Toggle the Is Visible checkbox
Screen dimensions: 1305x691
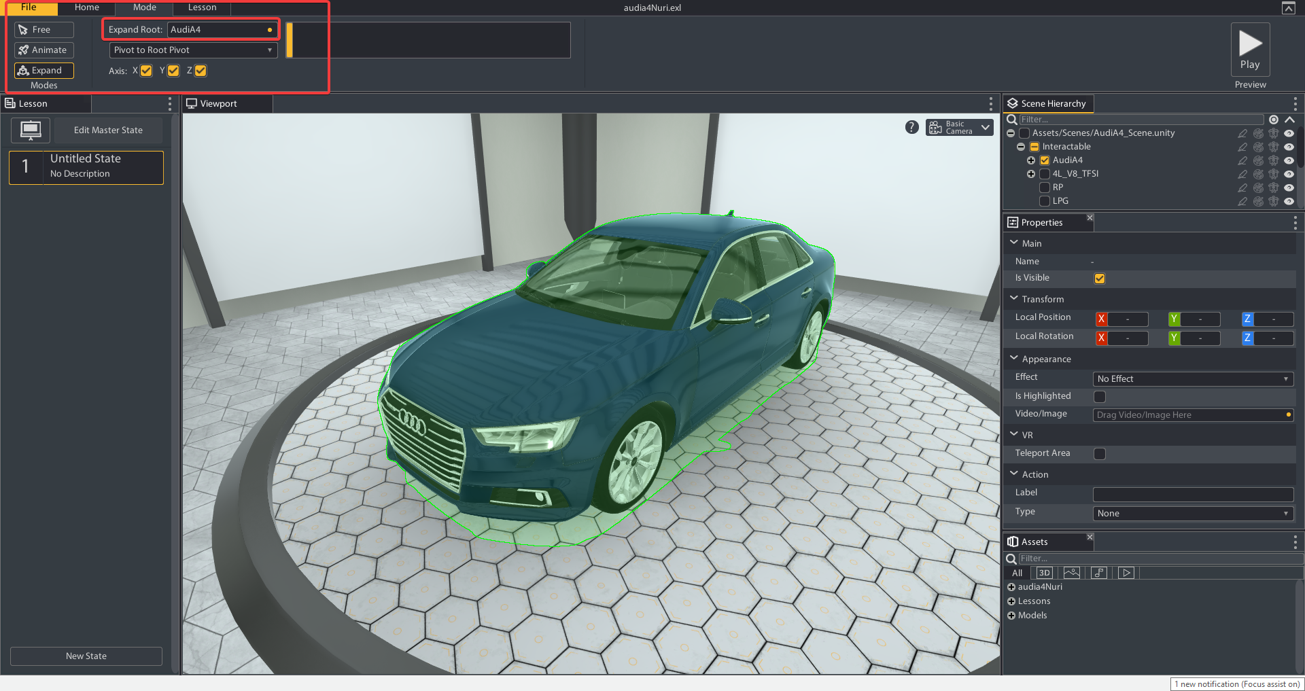coord(1100,279)
